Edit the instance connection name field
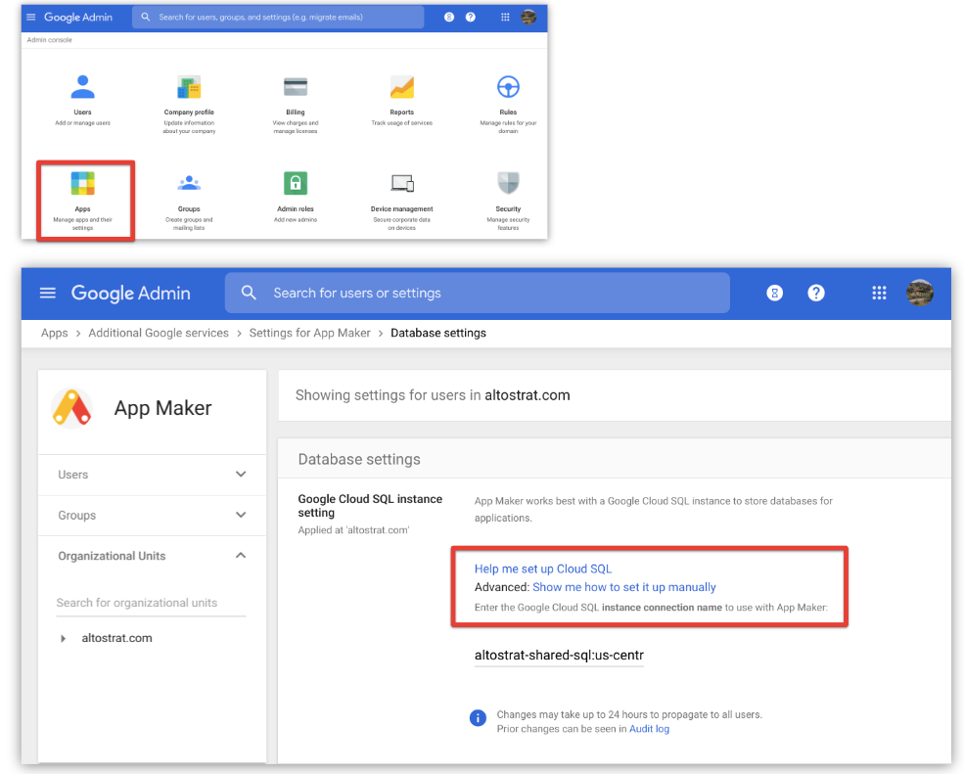This screenshot has width=964, height=774. (x=559, y=656)
